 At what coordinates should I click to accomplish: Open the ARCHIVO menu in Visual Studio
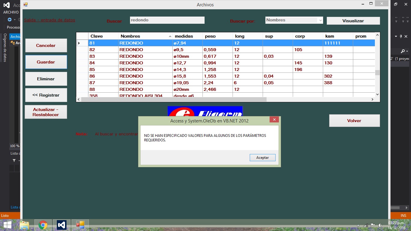(x=11, y=12)
